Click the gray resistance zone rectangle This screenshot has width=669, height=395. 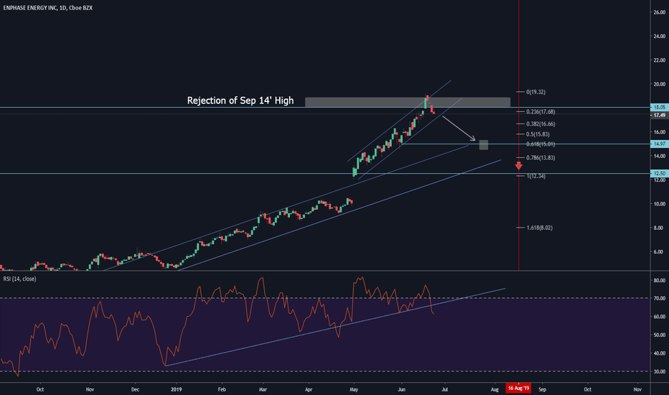tap(408, 102)
